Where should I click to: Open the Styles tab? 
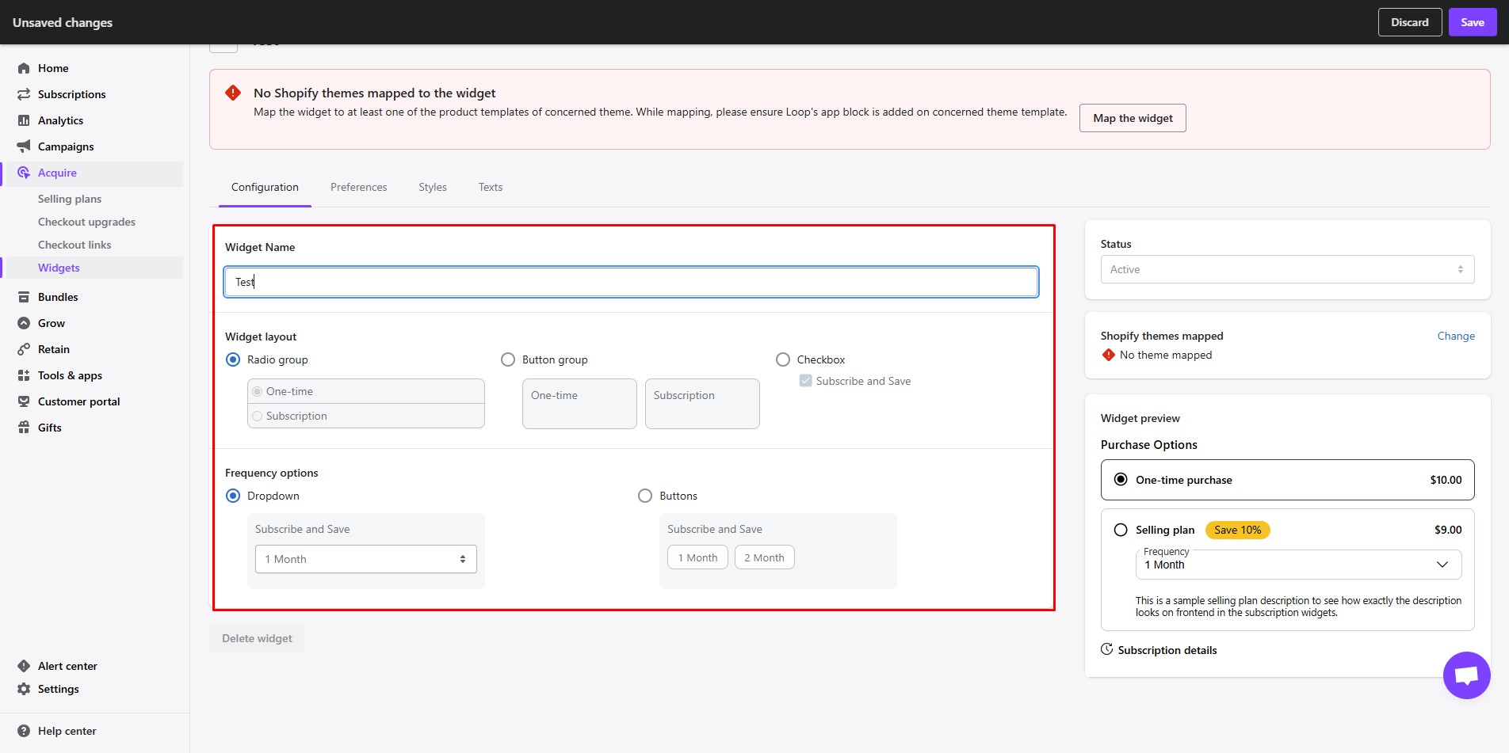point(433,188)
